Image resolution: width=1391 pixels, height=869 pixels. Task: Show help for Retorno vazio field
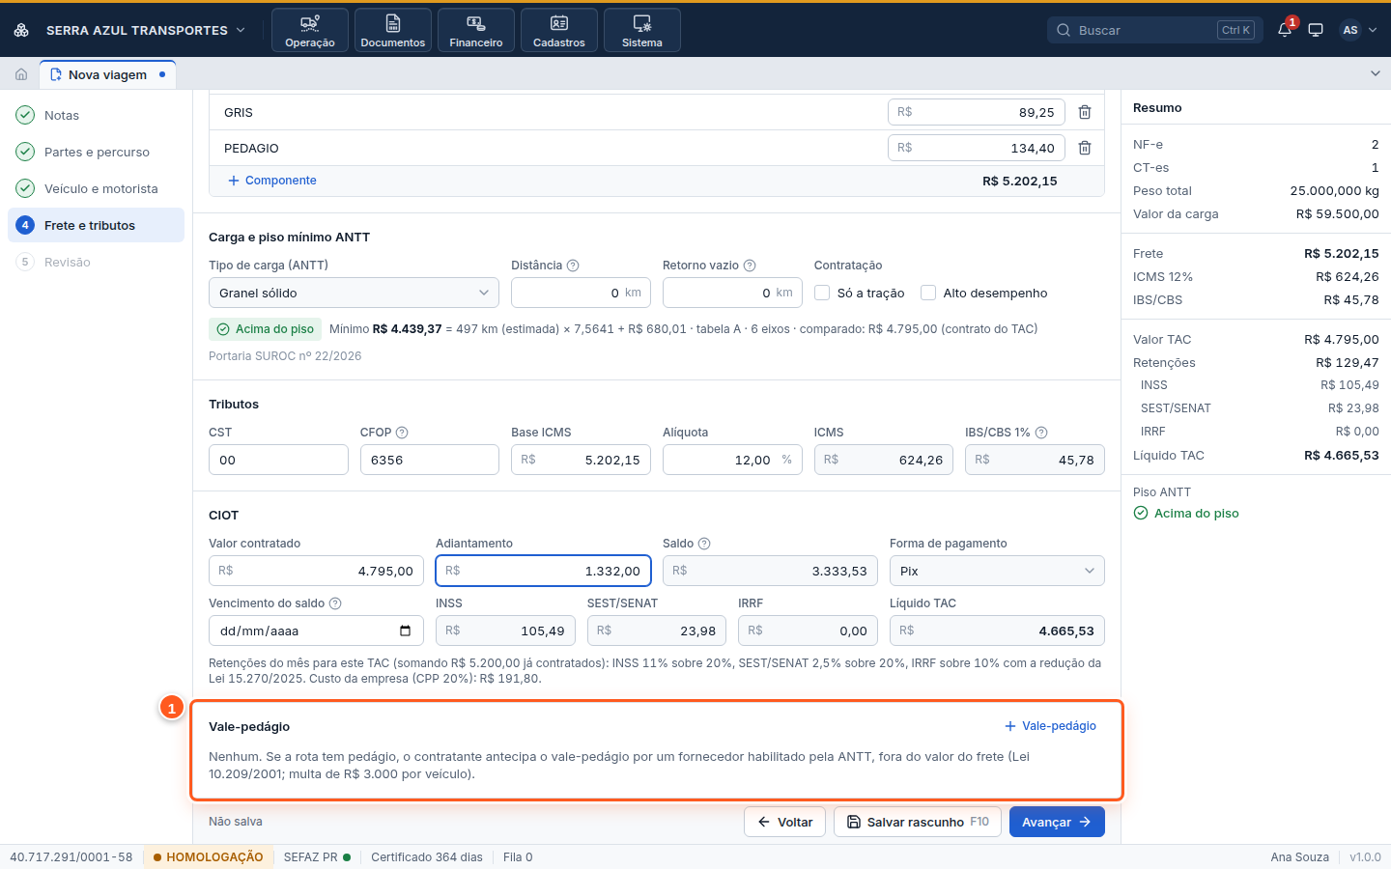pos(750,266)
